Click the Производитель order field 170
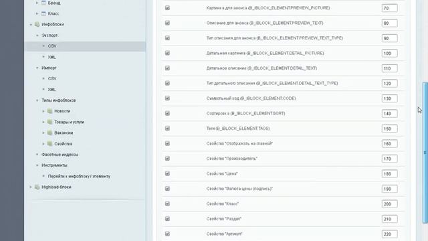Image resolution: width=428 pixels, height=241 pixels. click(x=389, y=159)
